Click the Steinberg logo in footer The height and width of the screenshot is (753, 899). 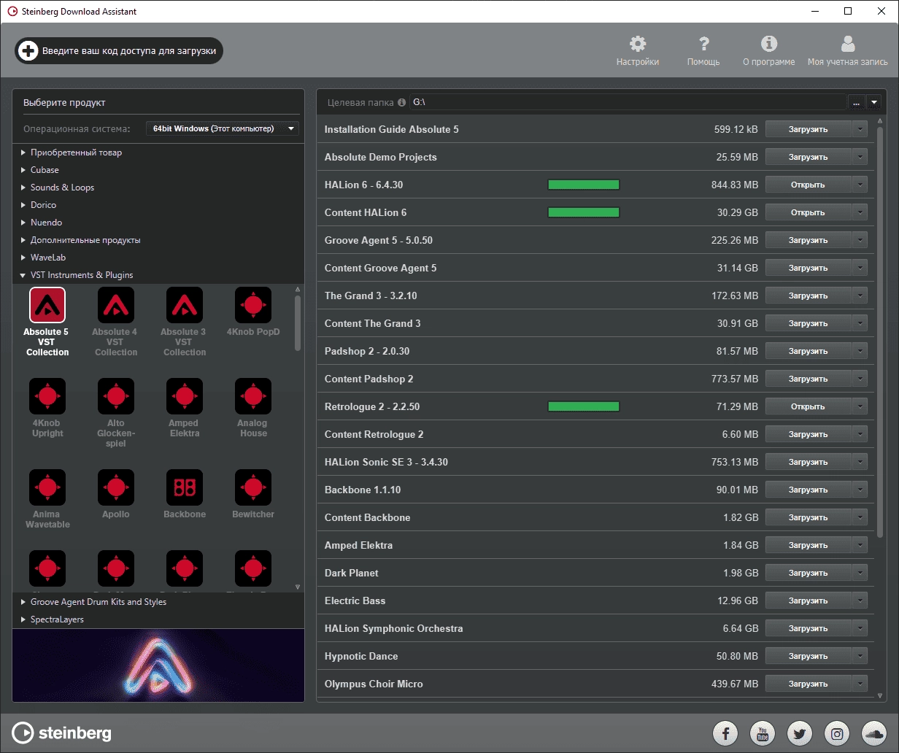(63, 733)
